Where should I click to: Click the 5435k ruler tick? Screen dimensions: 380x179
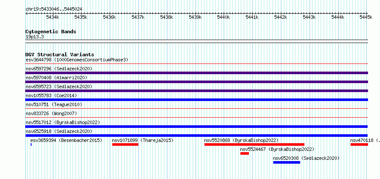click(x=81, y=17)
